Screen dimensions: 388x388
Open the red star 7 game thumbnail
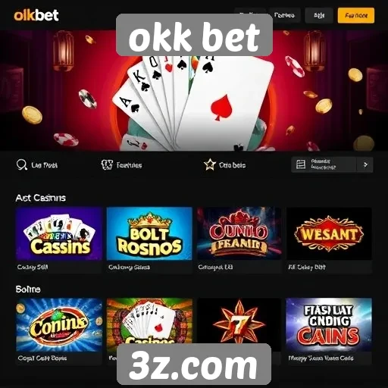[x=239, y=321]
